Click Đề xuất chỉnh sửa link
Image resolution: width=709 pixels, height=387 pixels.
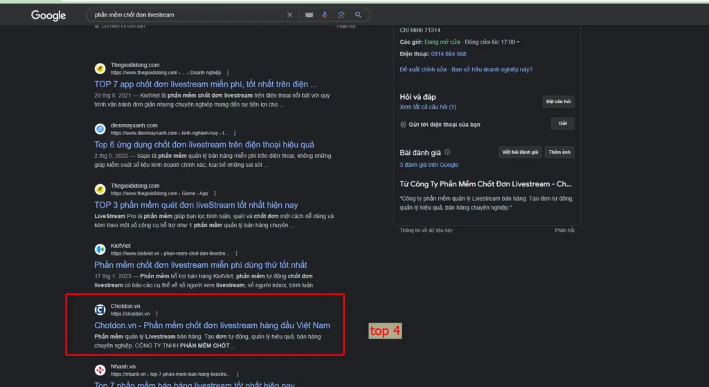(423, 70)
